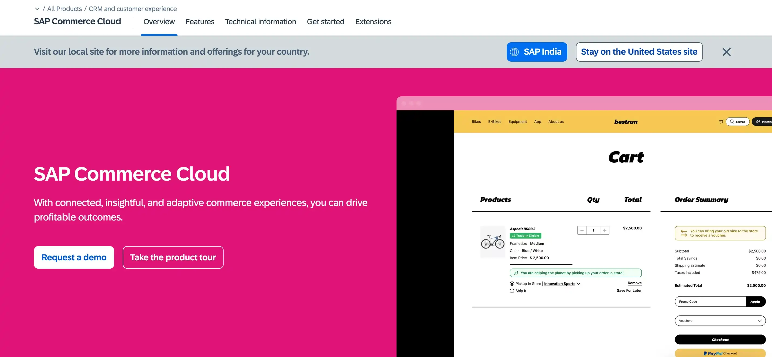The width and height of the screenshot is (772, 357).
Task: Click Request a demo button
Action: tap(74, 257)
